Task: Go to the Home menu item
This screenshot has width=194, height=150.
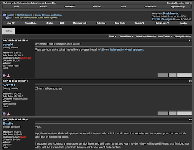Action: point(16,7)
